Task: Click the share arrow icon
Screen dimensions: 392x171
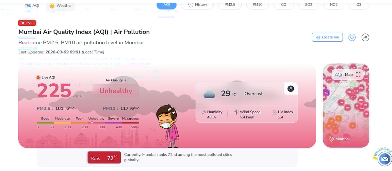Action: (x=365, y=37)
